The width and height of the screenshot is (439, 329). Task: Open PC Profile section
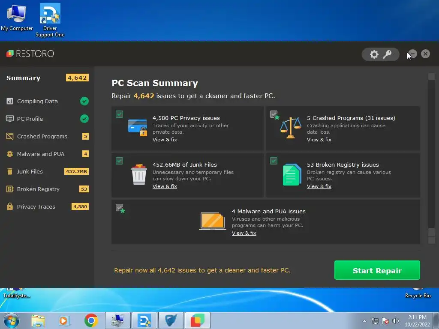(47, 119)
